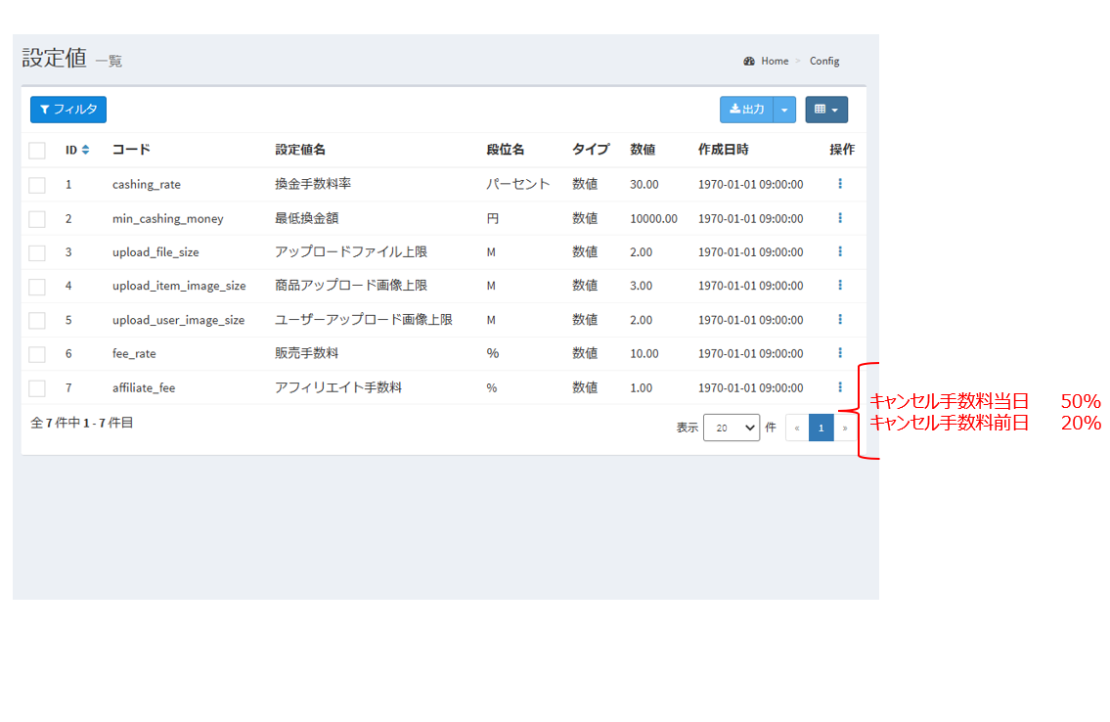Click the Home dashboard breadcrumb icon

[x=749, y=61]
